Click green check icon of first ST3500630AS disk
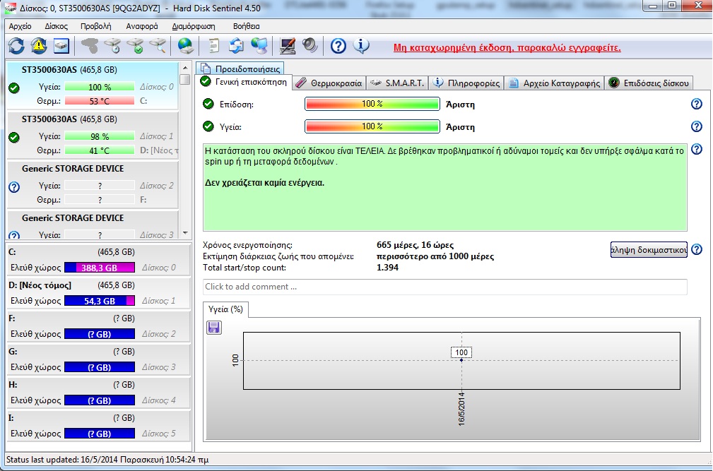 click(x=14, y=88)
